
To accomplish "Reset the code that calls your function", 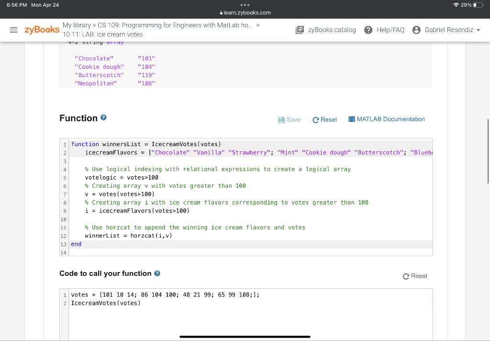I will tap(415, 276).
